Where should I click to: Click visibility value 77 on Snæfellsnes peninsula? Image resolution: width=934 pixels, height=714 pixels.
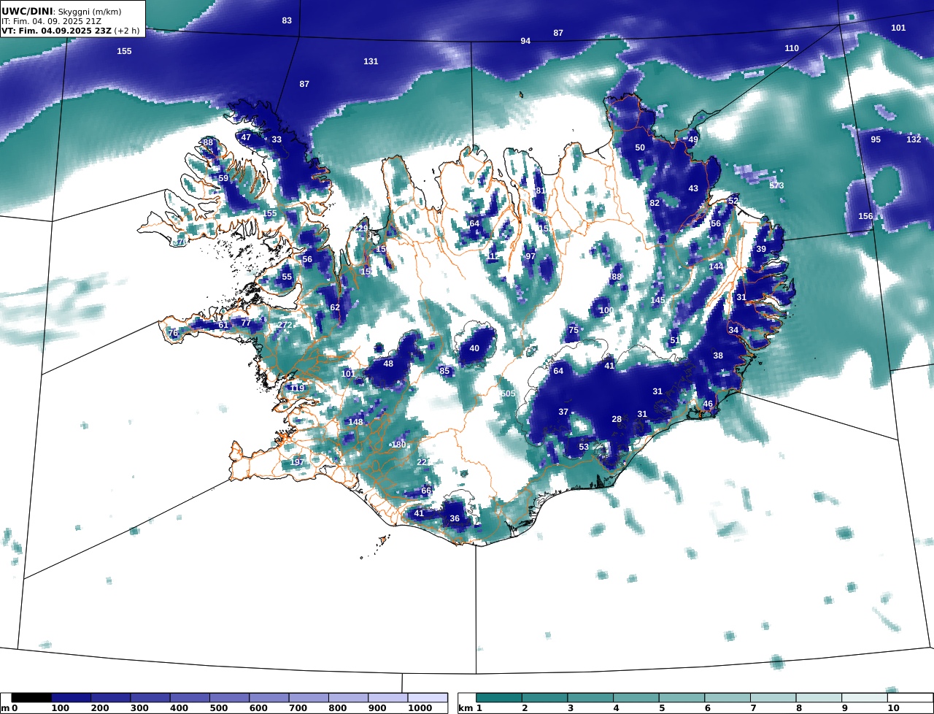246,322
